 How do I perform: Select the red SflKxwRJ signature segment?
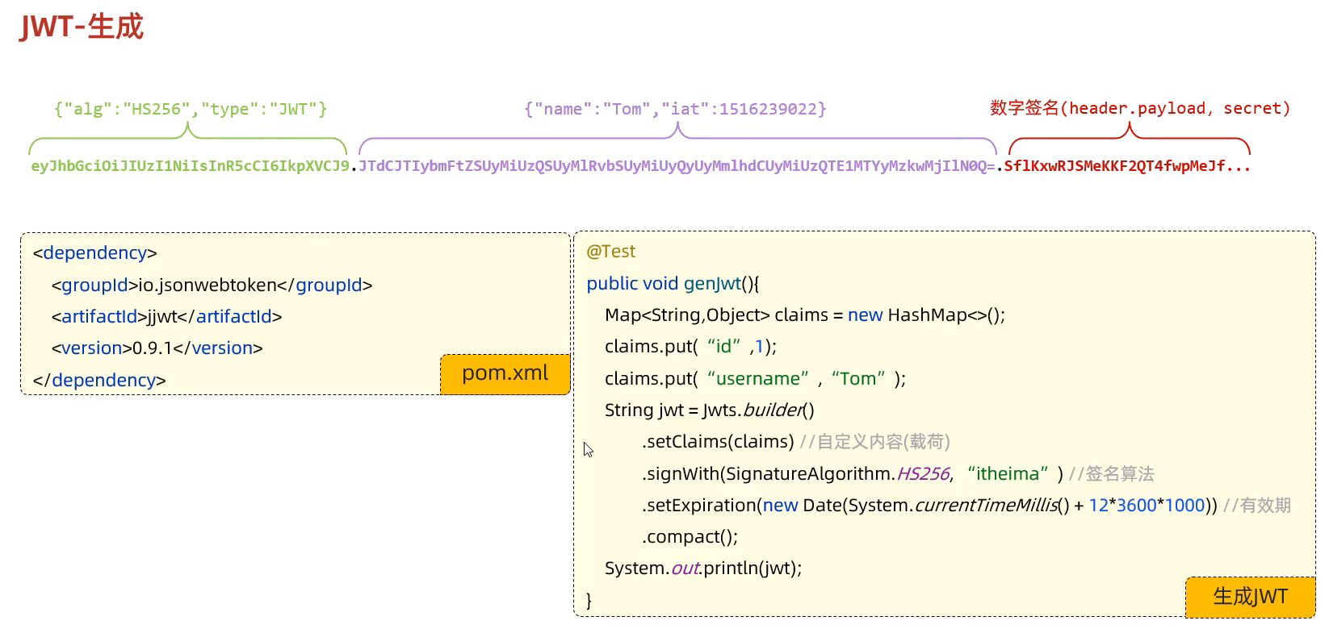[x=1126, y=166]
